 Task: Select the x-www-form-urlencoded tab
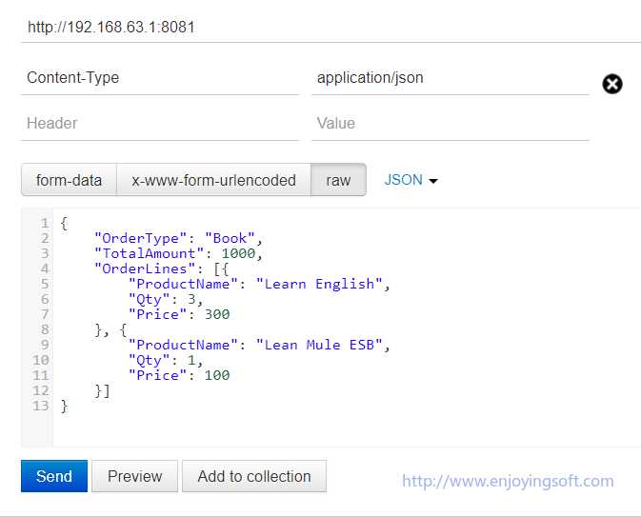[213, 180]
